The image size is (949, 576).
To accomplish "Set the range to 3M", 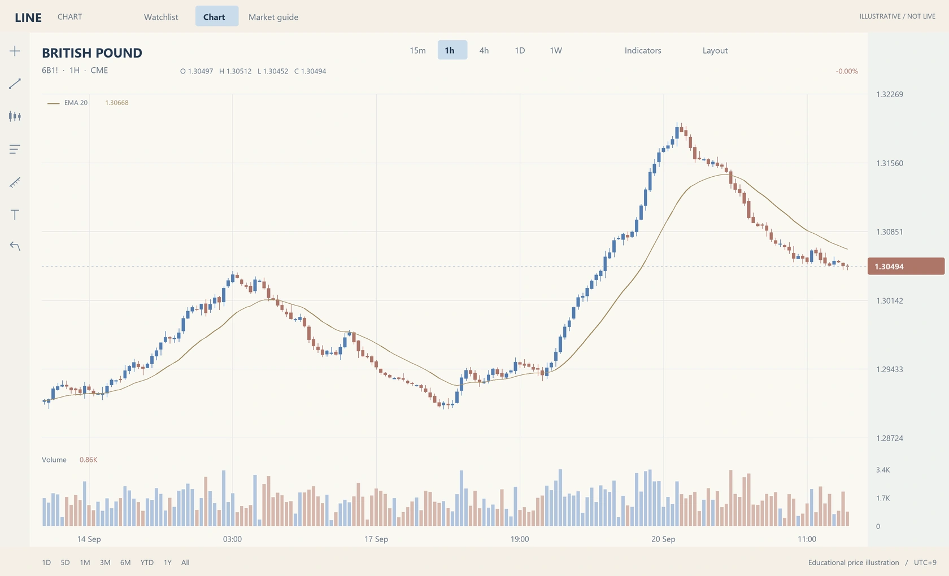I will point(105,562).
